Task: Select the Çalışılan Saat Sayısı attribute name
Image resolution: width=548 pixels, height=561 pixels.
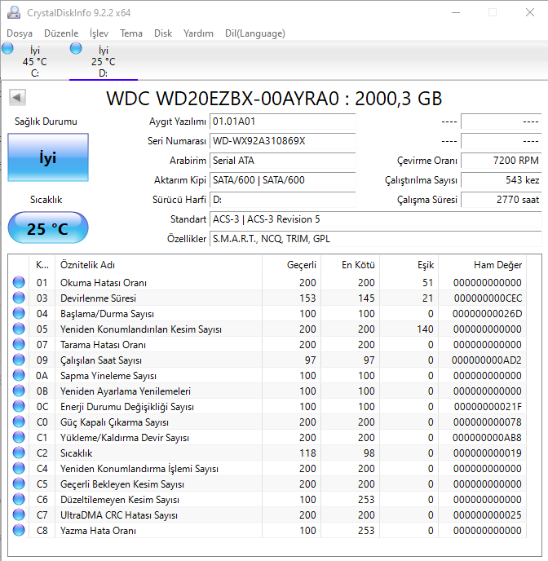Action: [x=101, y=360]
